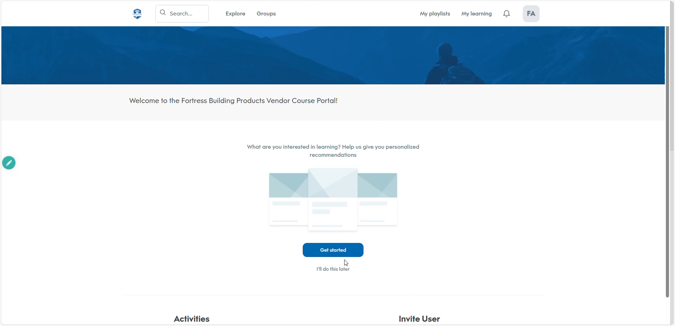Click the magnifying glass search icon

pyautogui.click(x=163, y=13)
